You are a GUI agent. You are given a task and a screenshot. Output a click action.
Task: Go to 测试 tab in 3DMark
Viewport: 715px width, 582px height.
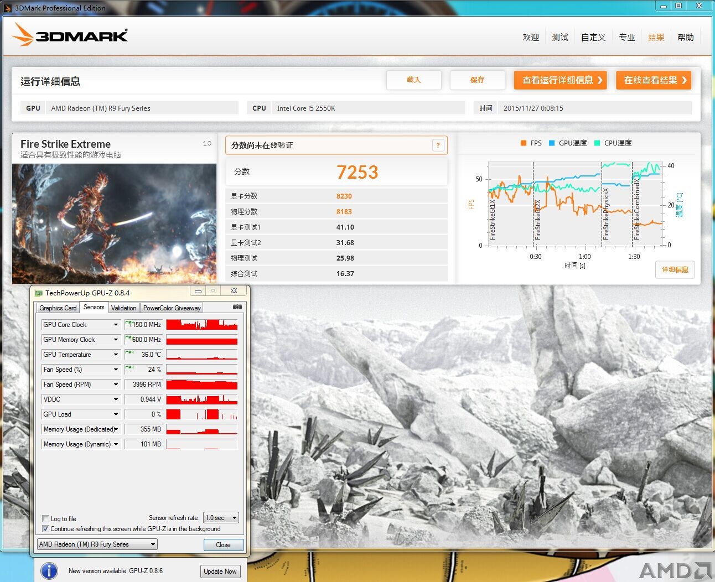click(560, 37)
